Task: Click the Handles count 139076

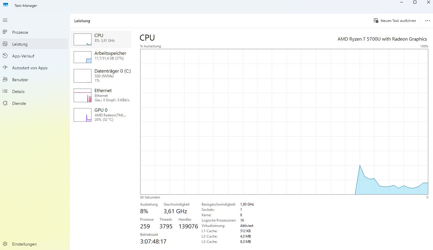Action: coord(188,227)
